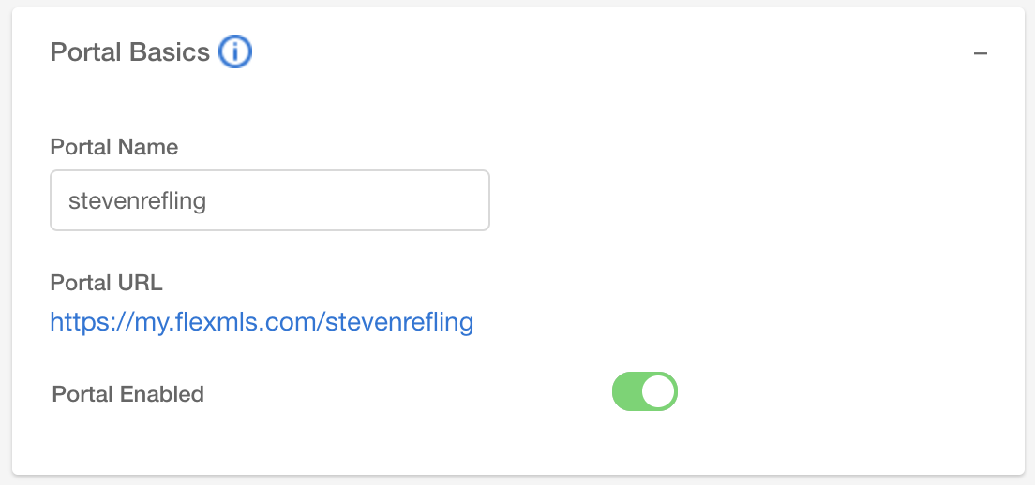The height and width of the screenshot is (485, 1035).
Task: Turn off the portal with the green switch
Action: tap(645, 391)
